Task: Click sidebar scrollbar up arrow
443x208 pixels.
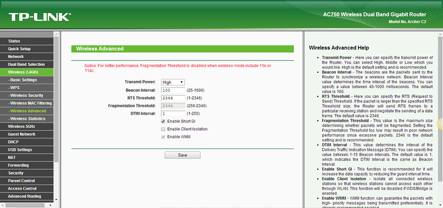Action: (56, 34)
